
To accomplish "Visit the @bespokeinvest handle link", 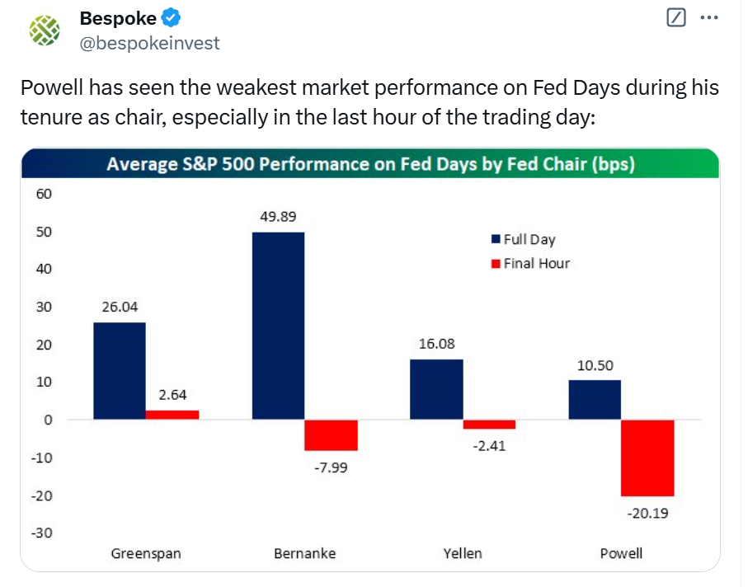I will (x=149, y=43).
